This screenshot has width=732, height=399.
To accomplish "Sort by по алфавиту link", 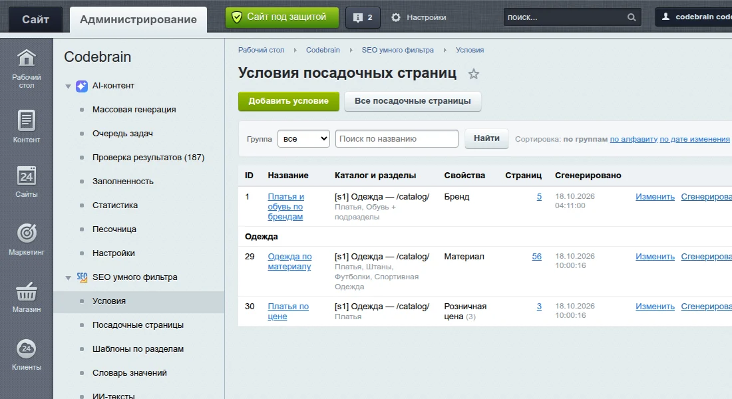I will (x=634, y=139).
